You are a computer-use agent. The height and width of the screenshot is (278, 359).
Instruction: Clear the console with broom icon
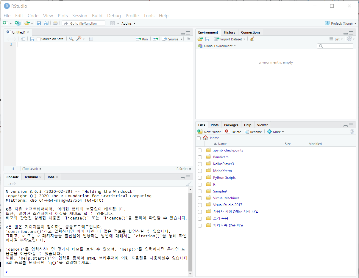[188, 184]
